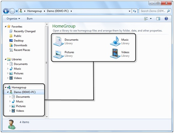Collapse the Demo (DEMO-PC) node

tap(8, 92)
